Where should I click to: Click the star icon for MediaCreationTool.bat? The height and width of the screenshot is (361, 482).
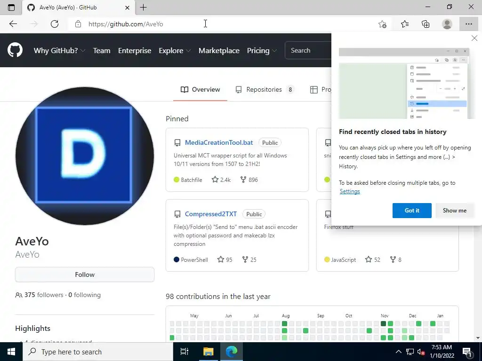coord(215,180)
